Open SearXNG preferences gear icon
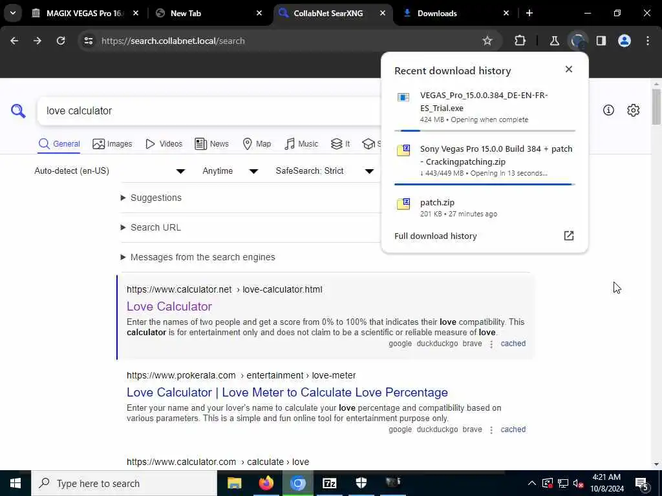 point(634,110)
